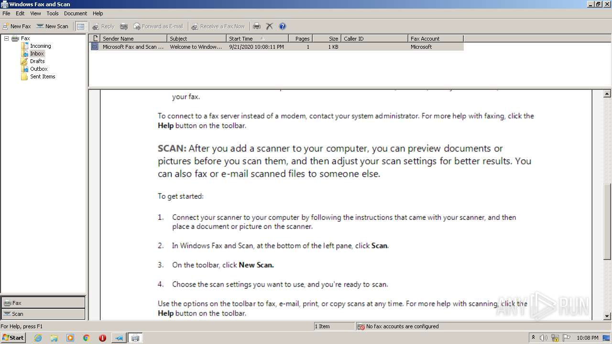This screenshot has height=344, width=612.
Task: Sort list by Caller ID column
Action: pyautogui.click(x=374, y=38)
